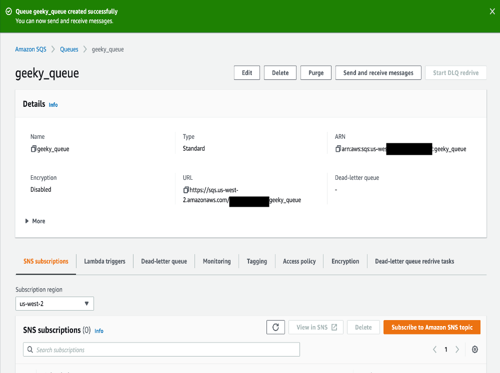Click the success checkmark icon in banner
Image resolution: width=500 pixels, height=373 pixels.
(x=9, y=11)
